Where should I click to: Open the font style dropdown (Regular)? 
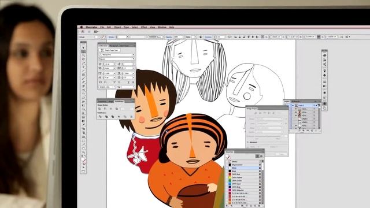point(134,59)
